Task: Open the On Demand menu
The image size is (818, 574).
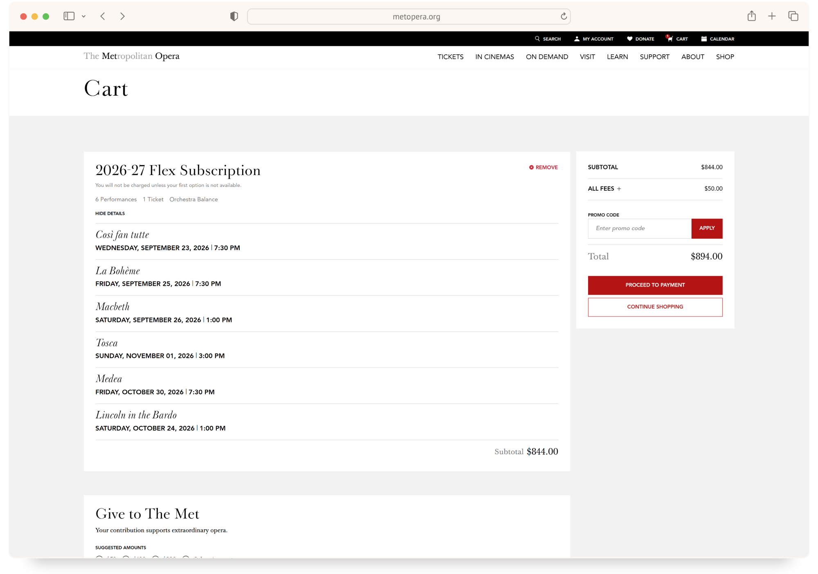Action: 547,57
